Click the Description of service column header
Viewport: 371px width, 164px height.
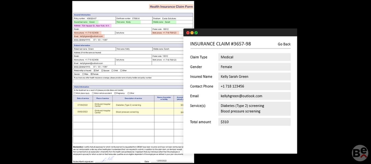tap(133, 98)
